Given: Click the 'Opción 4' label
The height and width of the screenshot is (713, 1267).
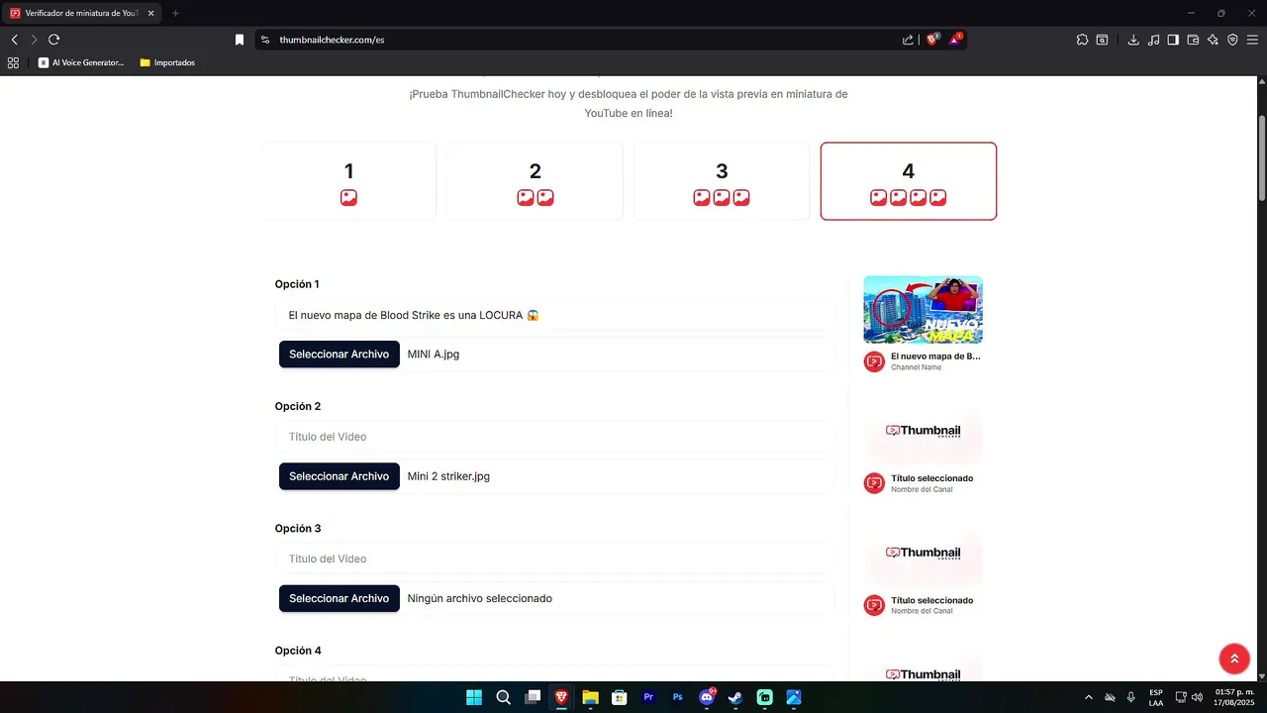Looking at the screenshot, I should (x=298, y=651).
